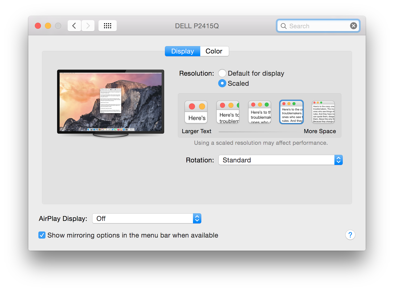This screenshot has height=291, width=394.
Task: Toggle Show mirroring options checkbox
Action: 42,235
